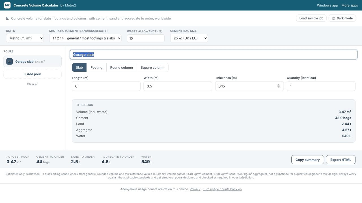Turn usage counts back on
This screenshot has height=203, width=362.
pyautogui.click(x=222, y=189)
